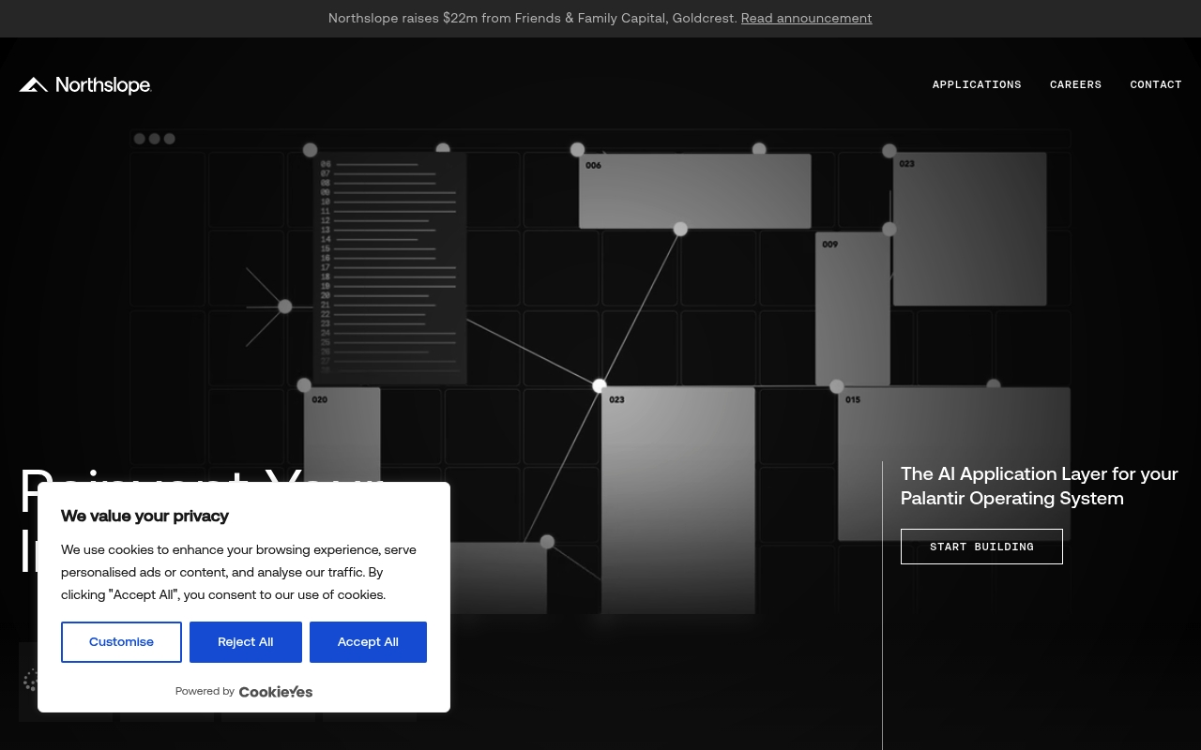Click the funding announcement text in the top banner
This screenshot has width=1201, height=750.
click(x=533, y=18)
